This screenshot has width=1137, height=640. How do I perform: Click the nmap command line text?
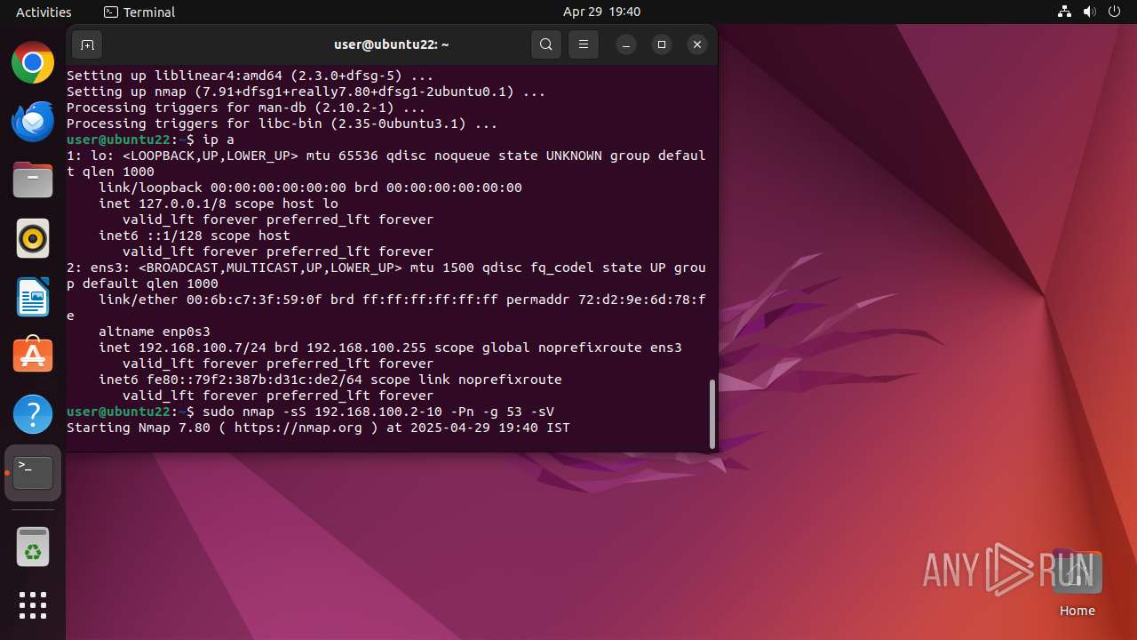tap(378, 412)
